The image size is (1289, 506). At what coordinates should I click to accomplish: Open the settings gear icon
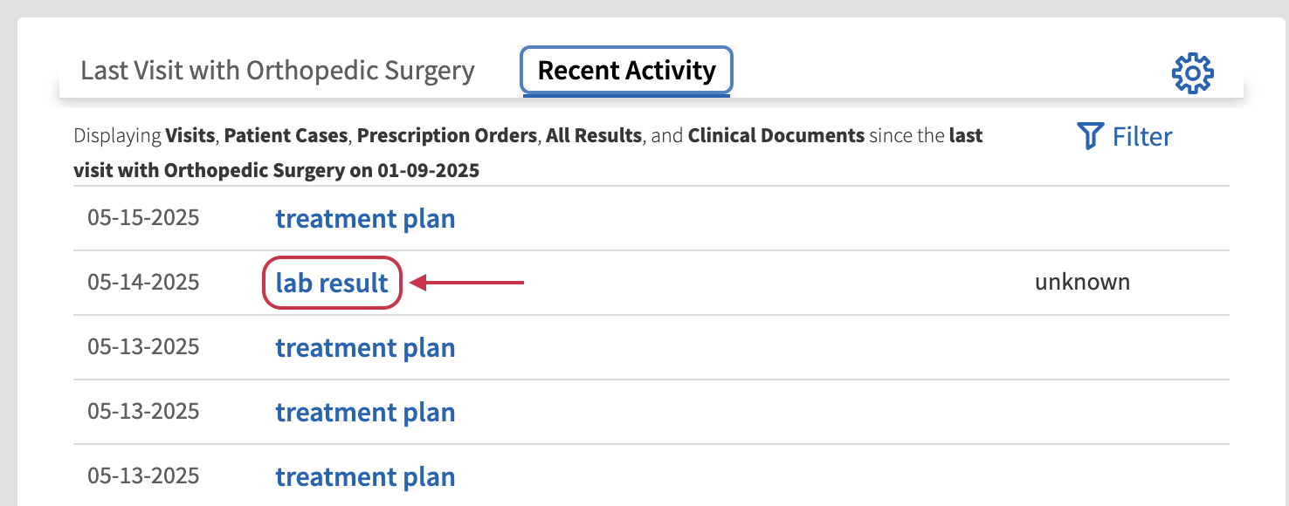(1192, 72)
